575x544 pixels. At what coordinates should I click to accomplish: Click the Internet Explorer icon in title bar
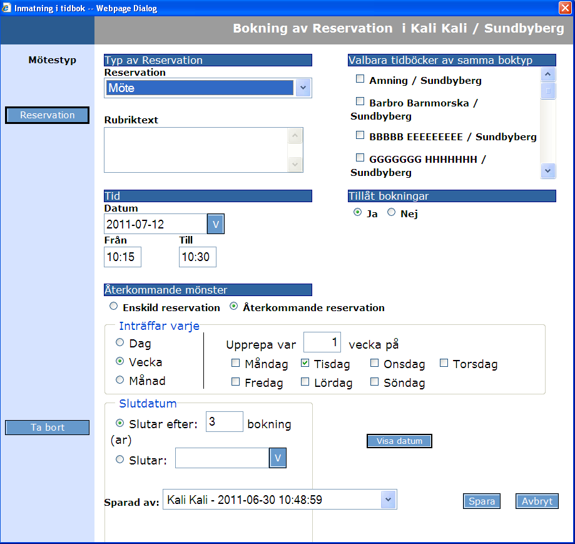coord(6,8)
